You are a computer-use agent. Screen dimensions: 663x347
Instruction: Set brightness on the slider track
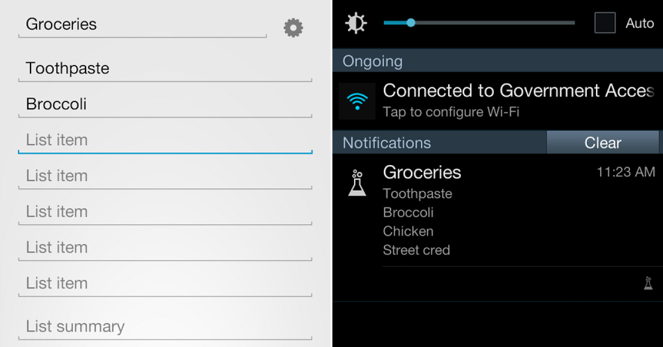pyautogui.click(x=478, y=23)
